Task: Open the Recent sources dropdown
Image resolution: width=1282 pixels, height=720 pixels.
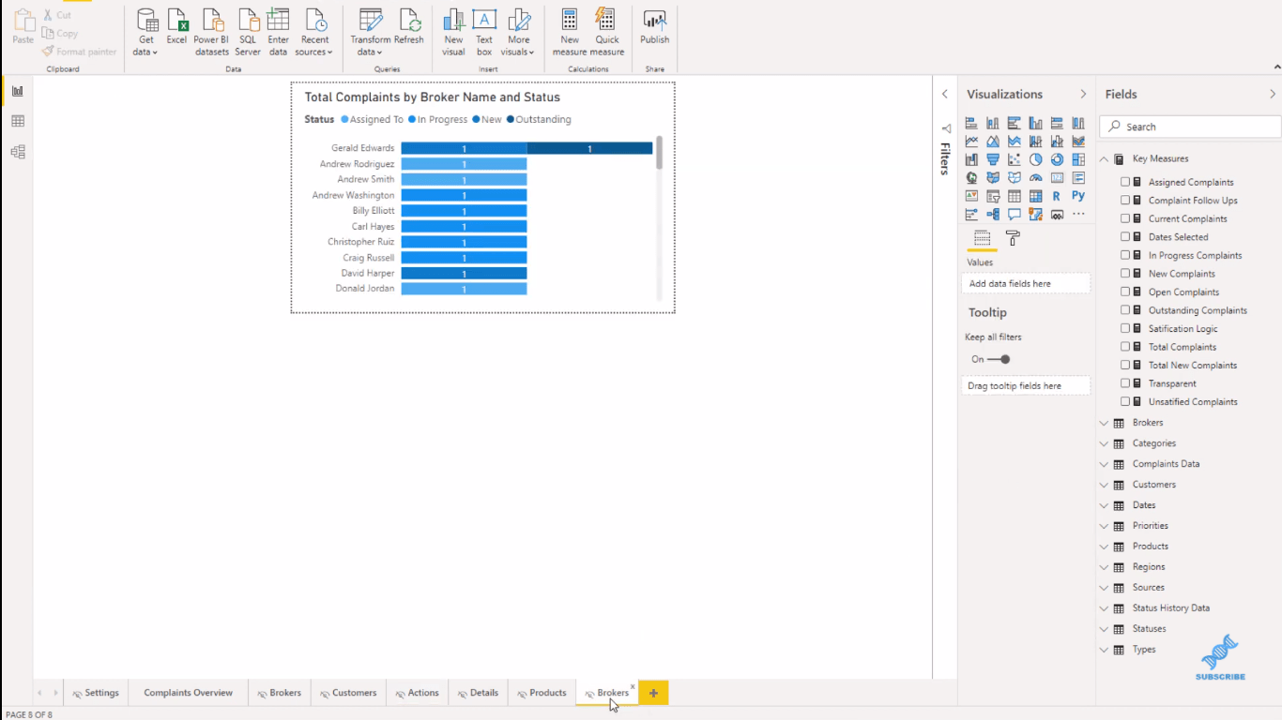Action: [x=314, y=33]
